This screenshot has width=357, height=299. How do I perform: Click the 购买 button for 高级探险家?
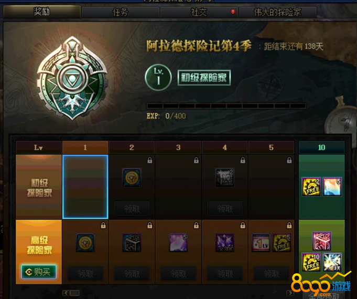tap(39, 272)
